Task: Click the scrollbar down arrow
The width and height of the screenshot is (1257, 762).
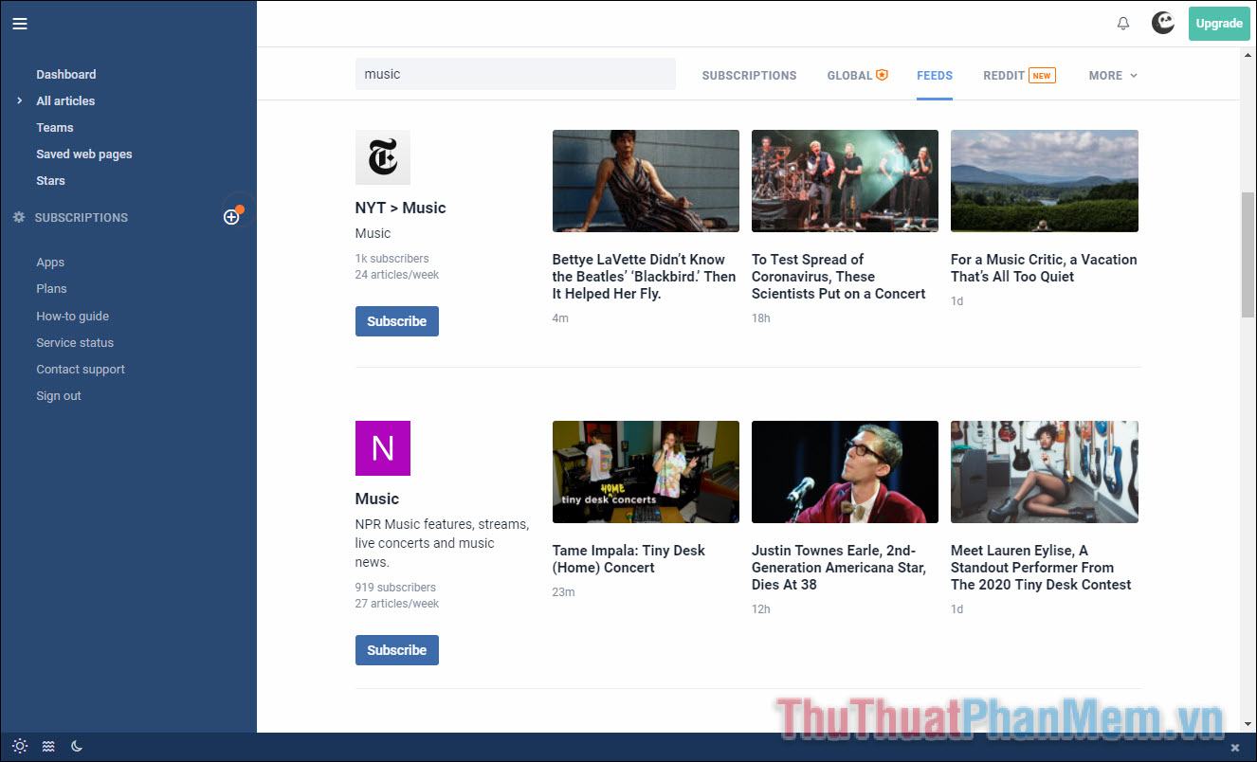Action: (x=1248, y=724)
